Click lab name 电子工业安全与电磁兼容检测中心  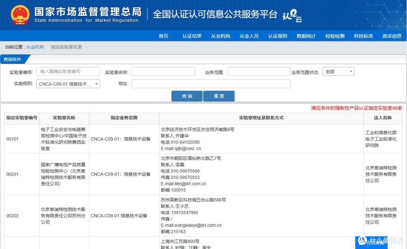[64, 139]
